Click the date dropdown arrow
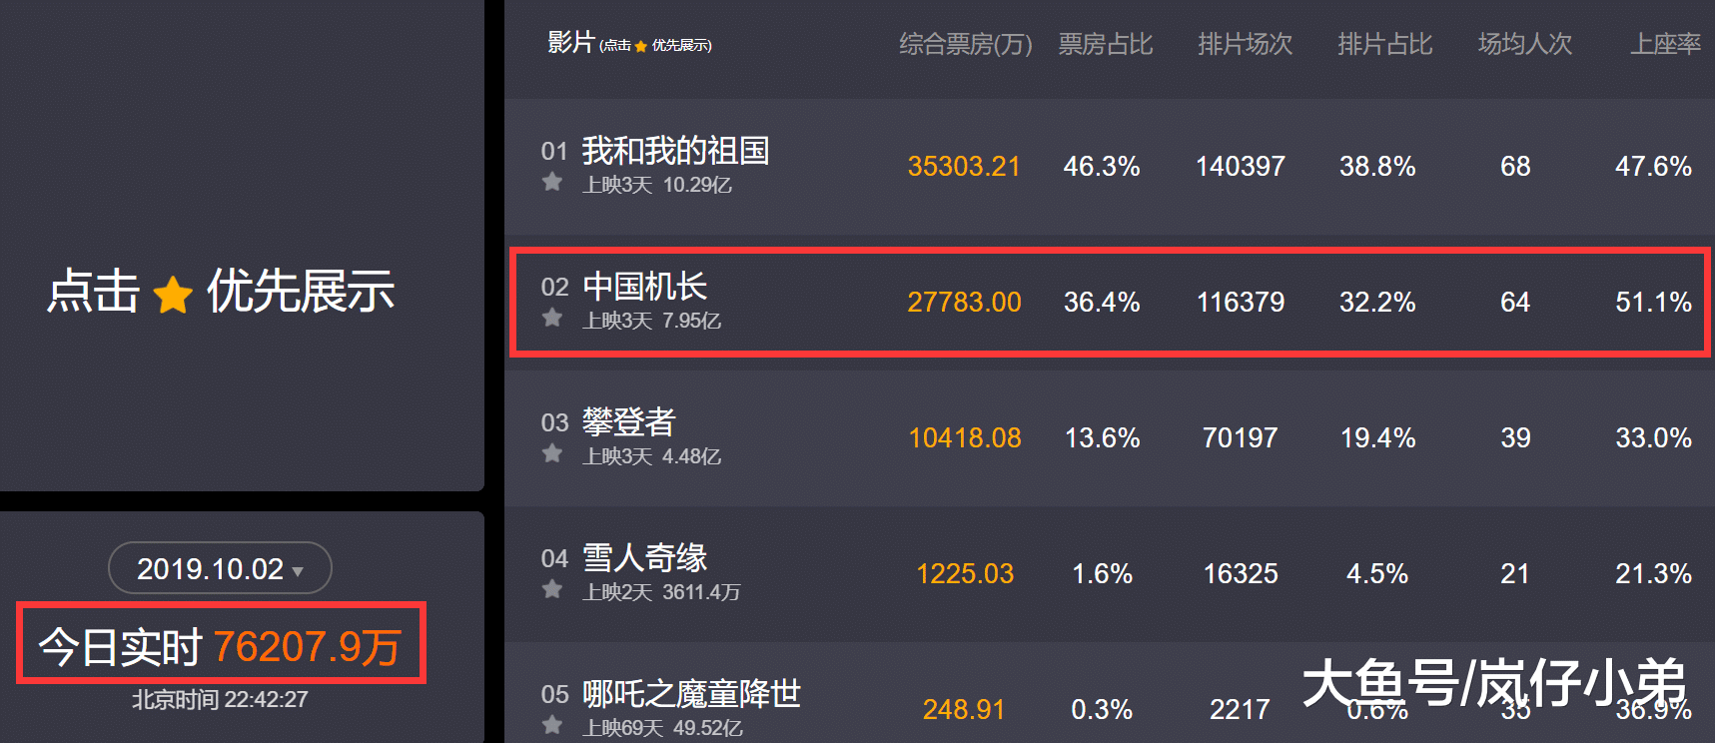 297,571
